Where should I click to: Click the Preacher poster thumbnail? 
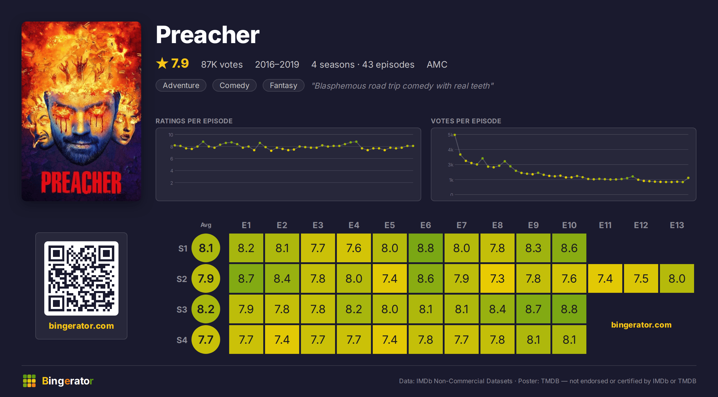81,111
